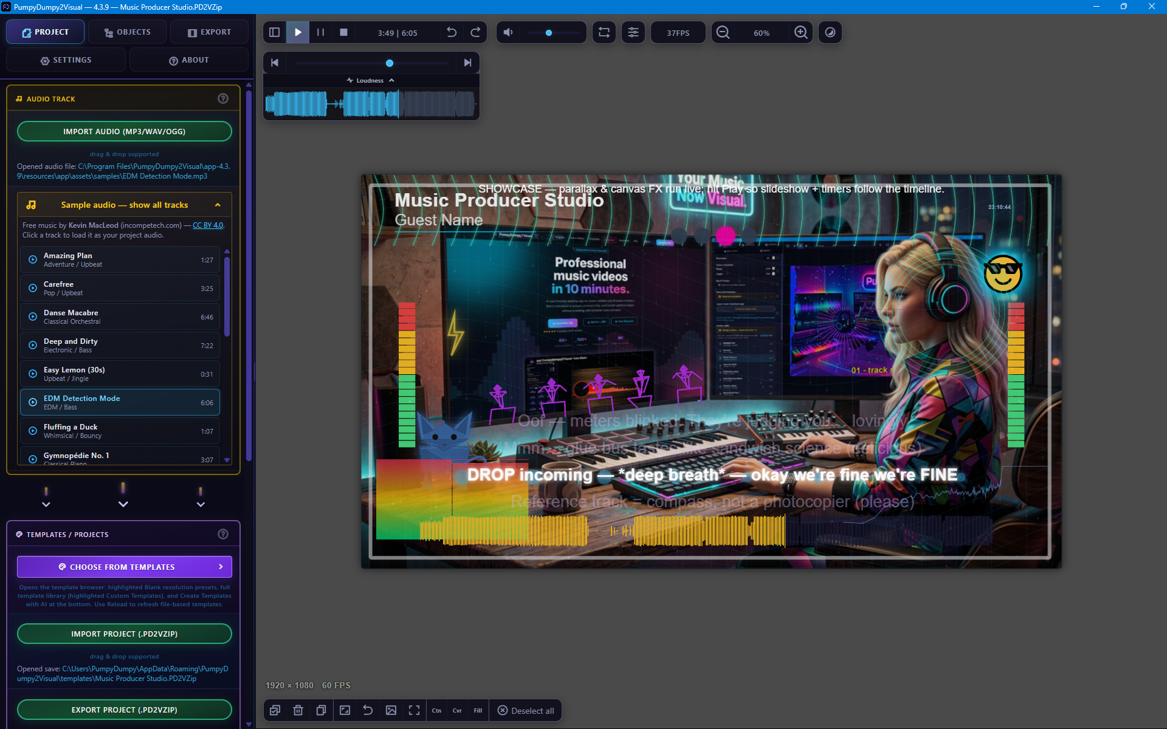1167x729 pixels.
Task: Expand the right collapsed section chevron
Action: [x=201, y=504]
